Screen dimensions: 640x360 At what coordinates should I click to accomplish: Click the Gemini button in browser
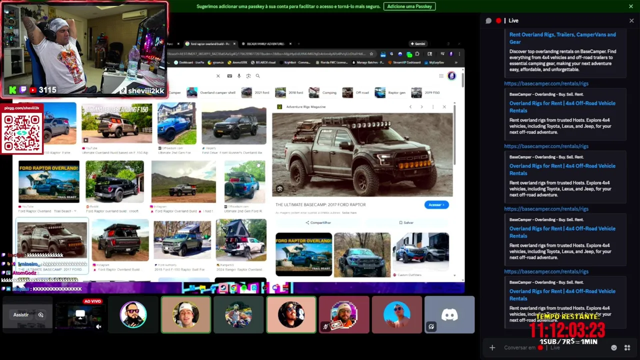point(417,43)
